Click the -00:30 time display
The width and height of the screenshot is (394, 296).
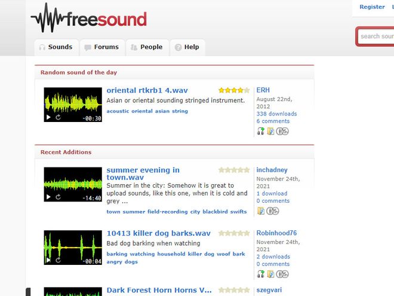92,118
